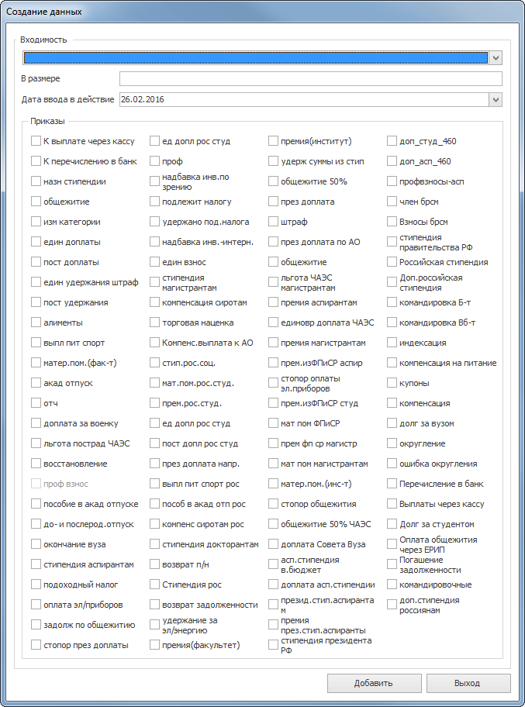Tick восстановление checkbox

(36, 464)
